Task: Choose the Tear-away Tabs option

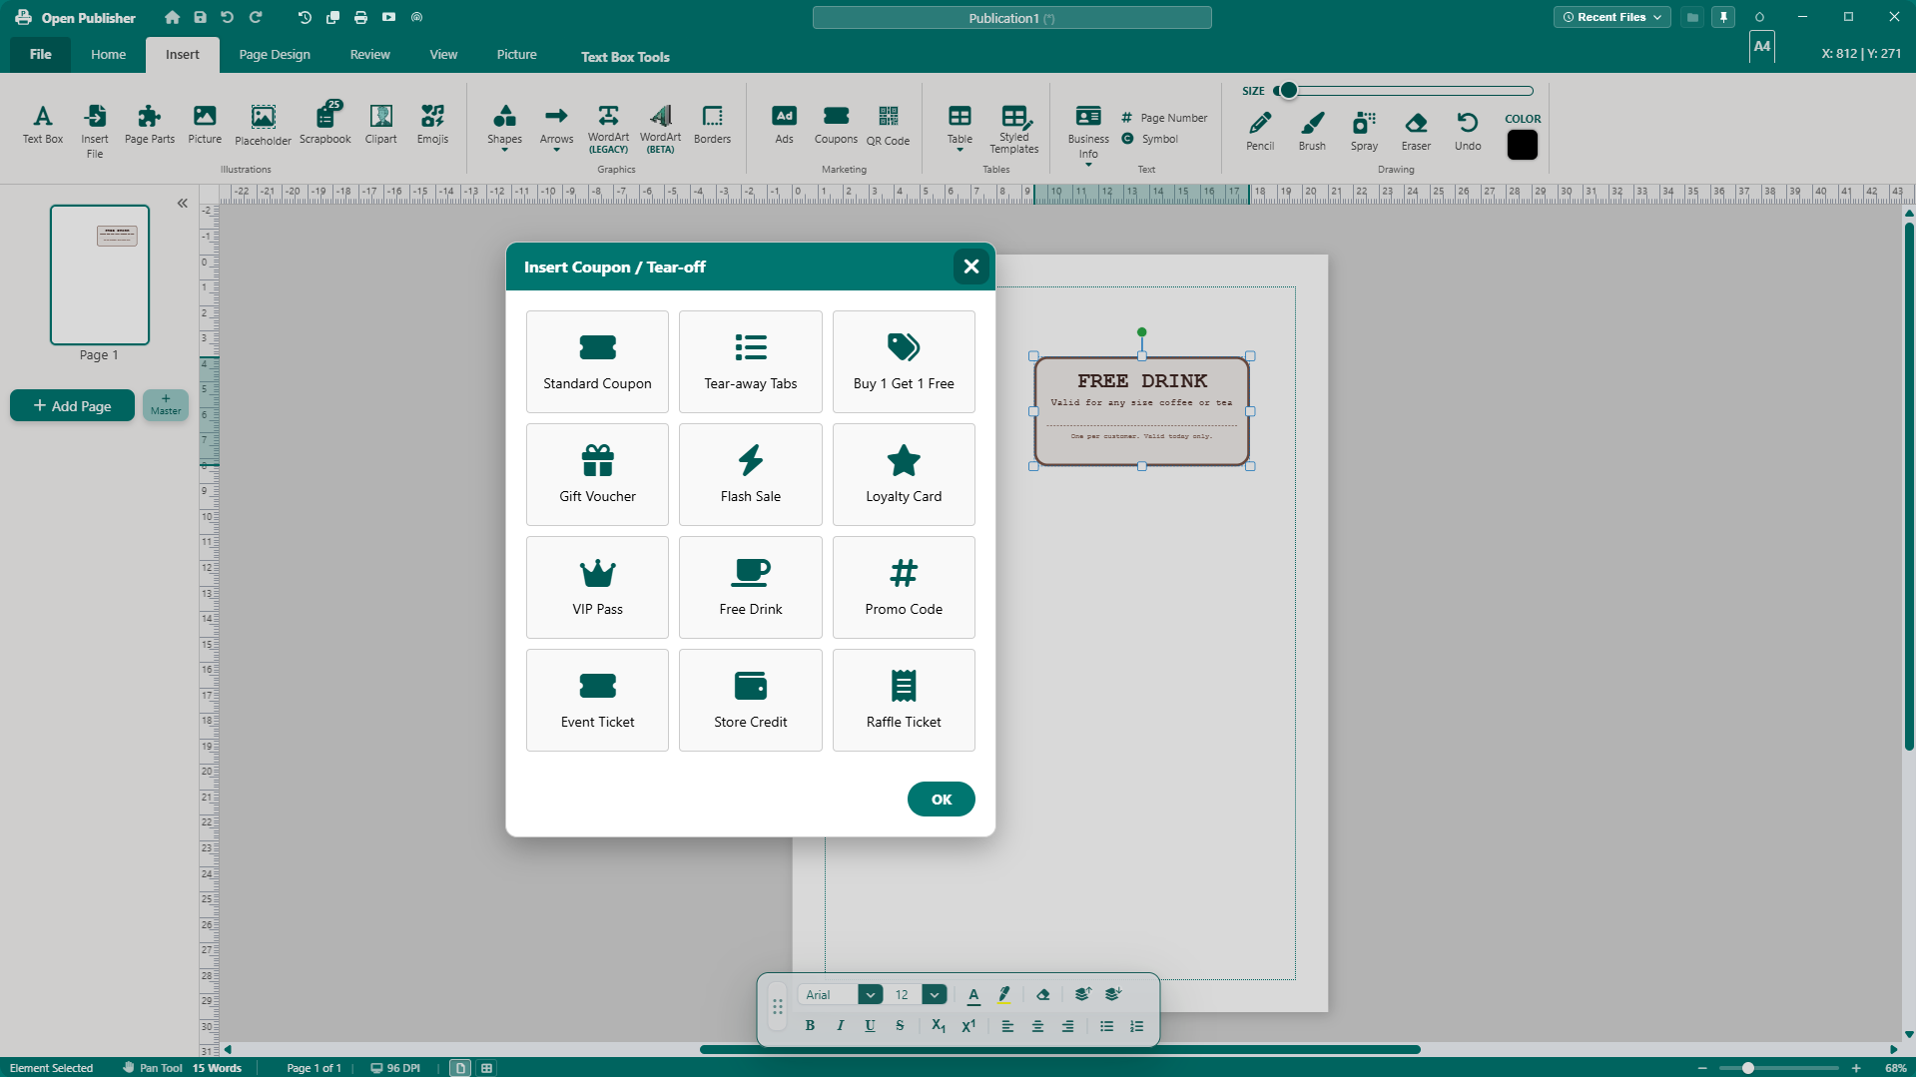Action: (750, 361)
